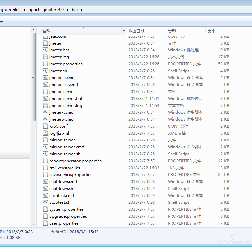Select the krb5.conf file icon
The image size is (252, 247).
click(45, 126)
